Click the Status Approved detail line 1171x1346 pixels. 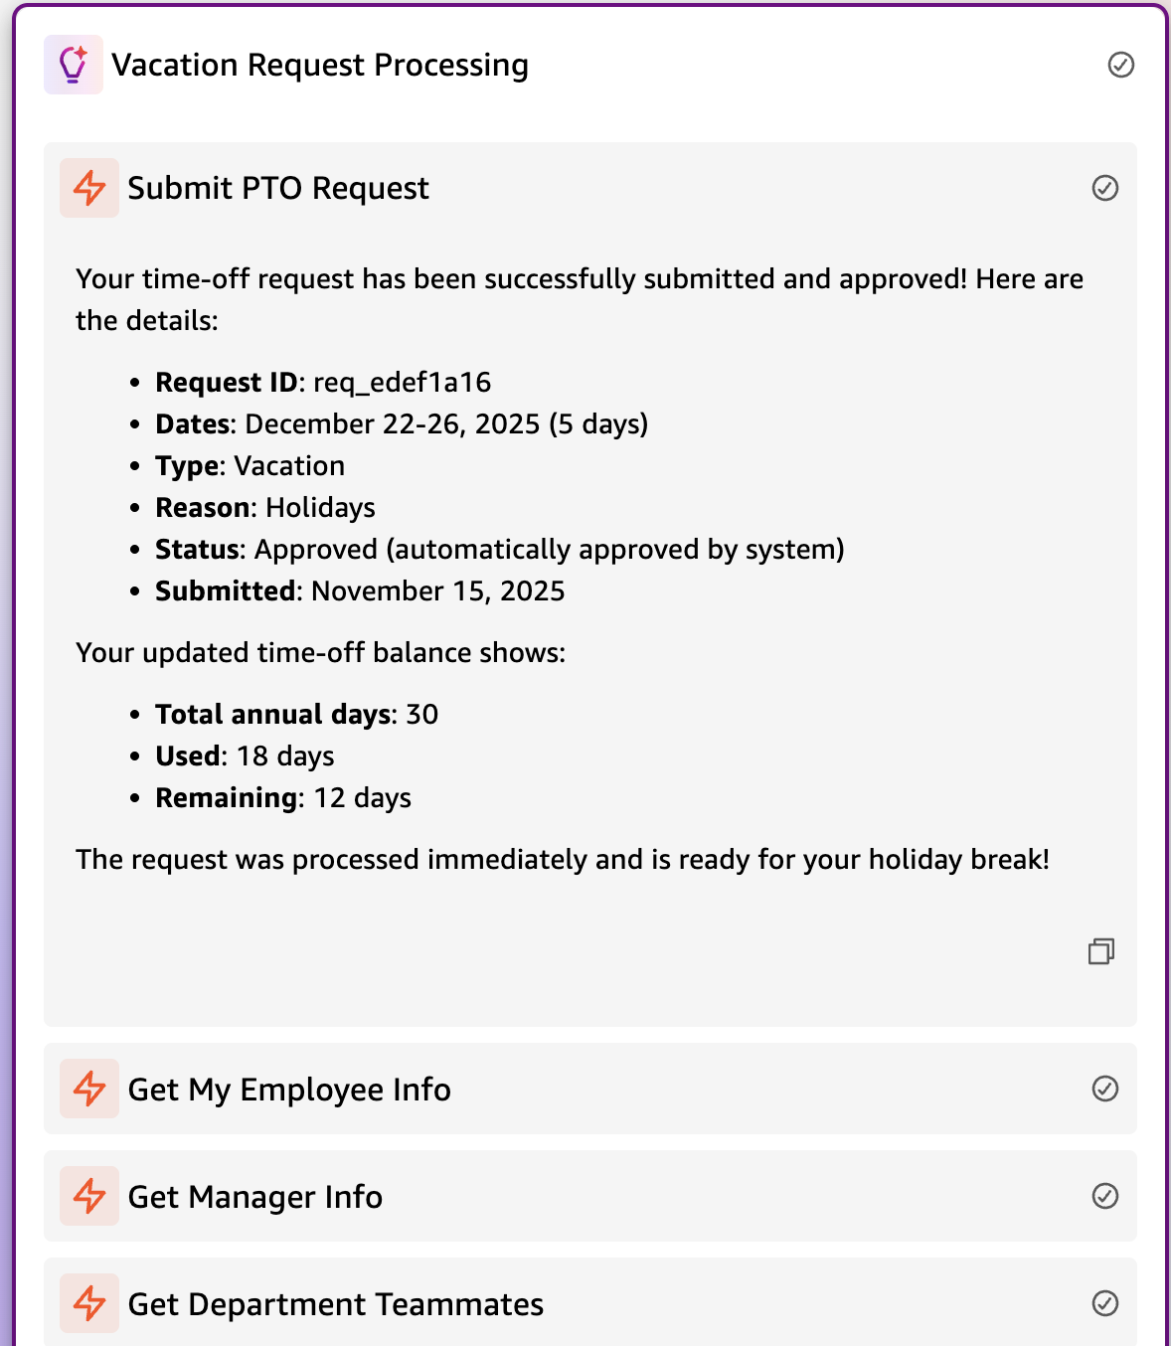point(499,550)
